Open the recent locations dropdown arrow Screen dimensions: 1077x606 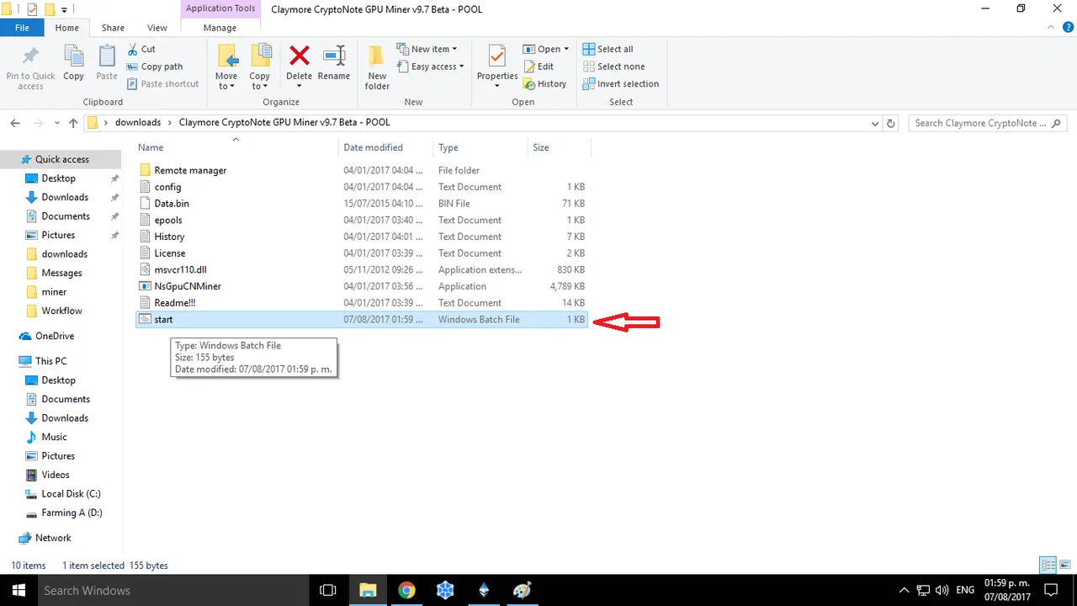(57, 123)
